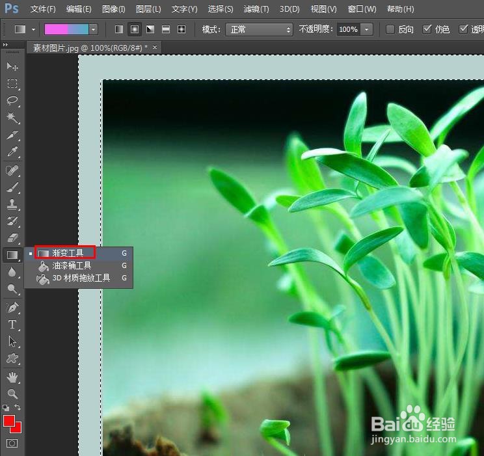Open the 3D(D) menu

coord(289,9)
